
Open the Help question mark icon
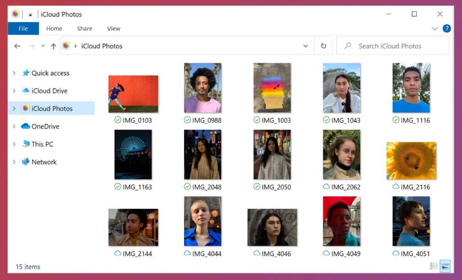[447, 28]
